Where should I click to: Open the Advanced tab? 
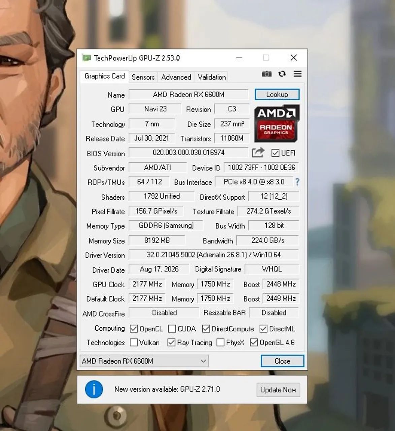pos(176,77)
